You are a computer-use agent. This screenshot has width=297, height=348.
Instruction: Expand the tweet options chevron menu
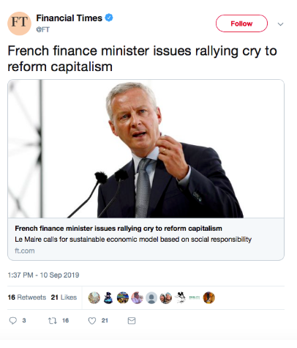pyautogui.click(x=280, y=24)
